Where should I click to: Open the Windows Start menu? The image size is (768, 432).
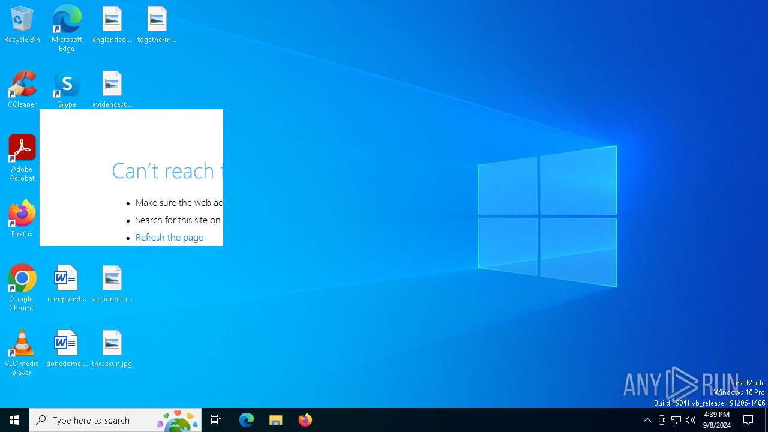coord(14,420)
